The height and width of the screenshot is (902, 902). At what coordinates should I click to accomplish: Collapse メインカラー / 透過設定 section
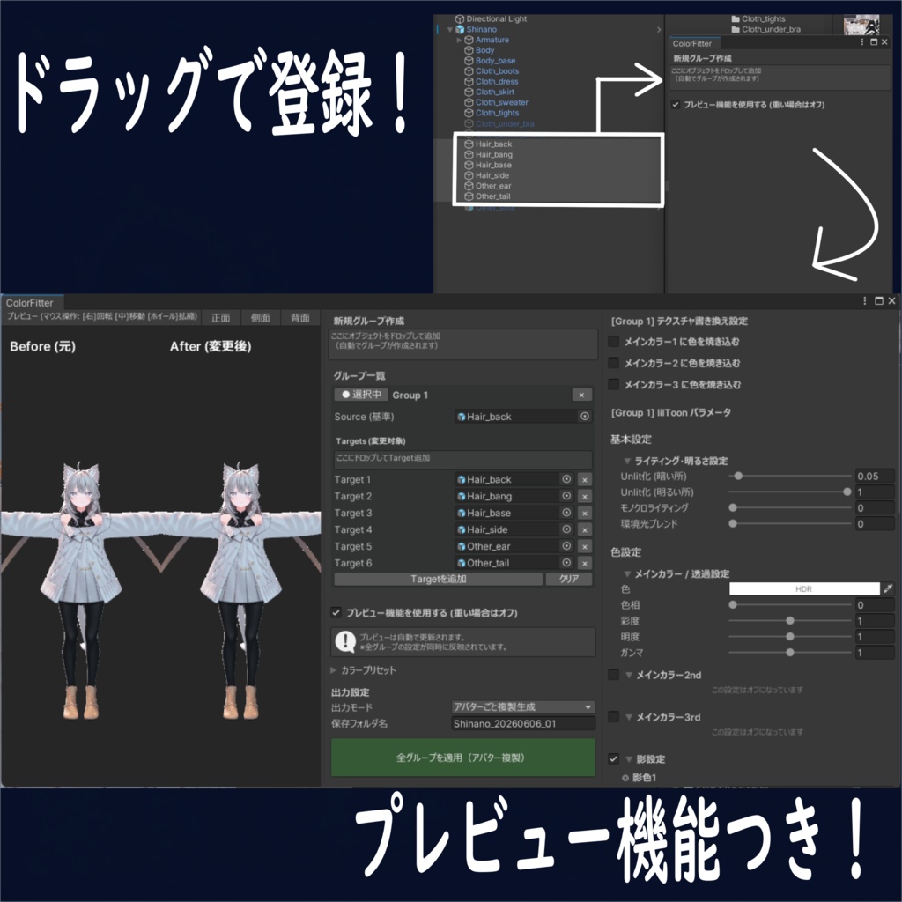pyautogui.click(x=627, y=573)
